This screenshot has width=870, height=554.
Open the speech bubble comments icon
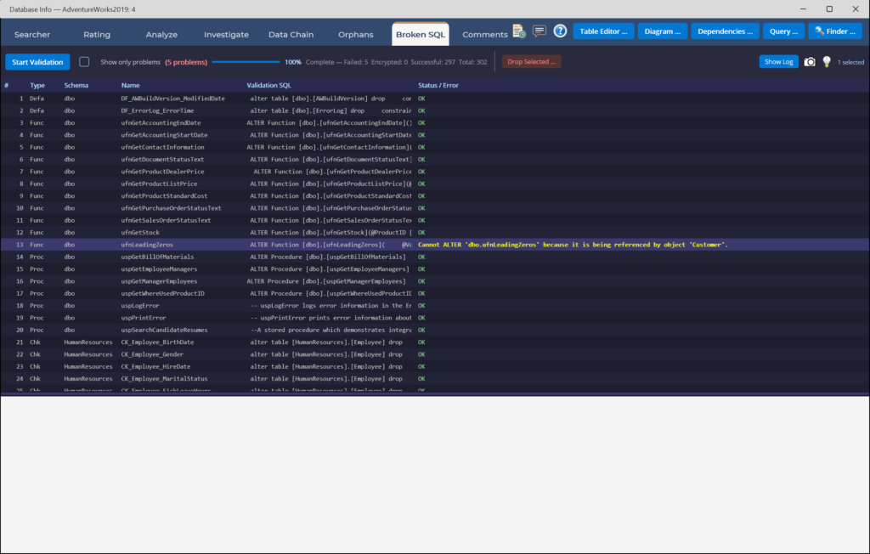pos(539,31)
